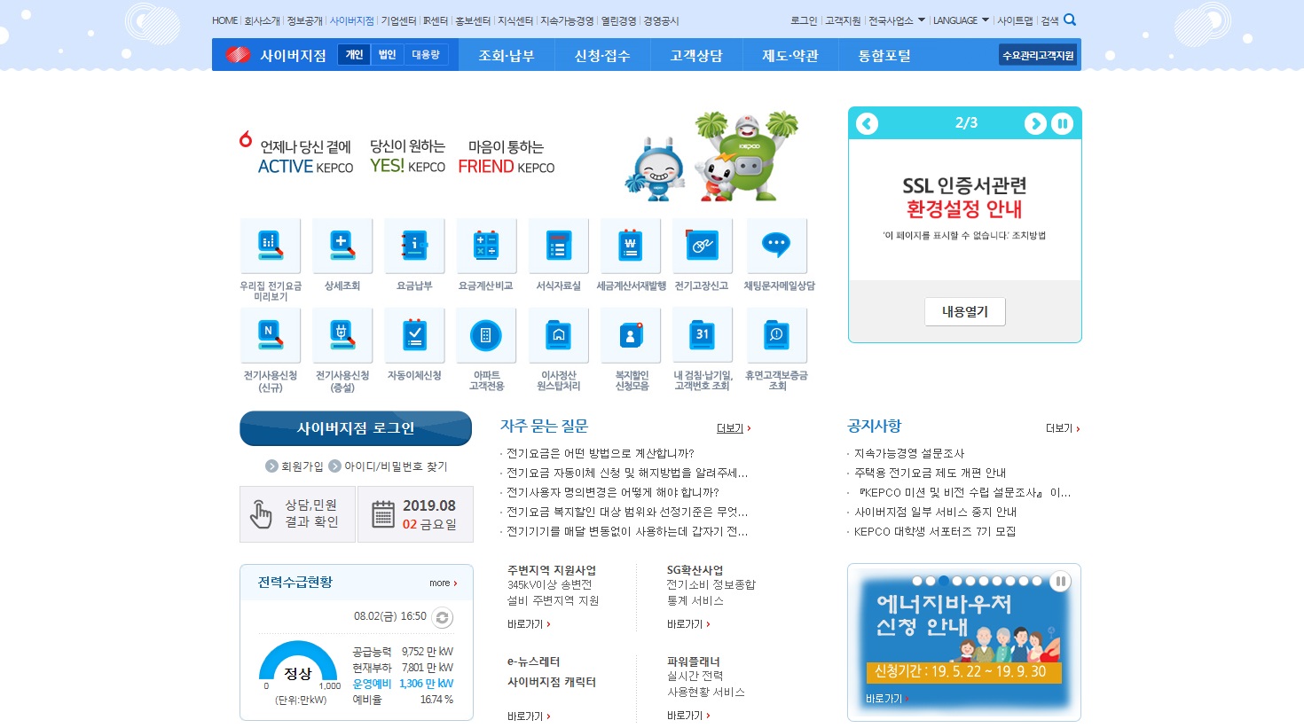Click the 로그인 top link
This screenshot has width=1304, height=728.
804,20
